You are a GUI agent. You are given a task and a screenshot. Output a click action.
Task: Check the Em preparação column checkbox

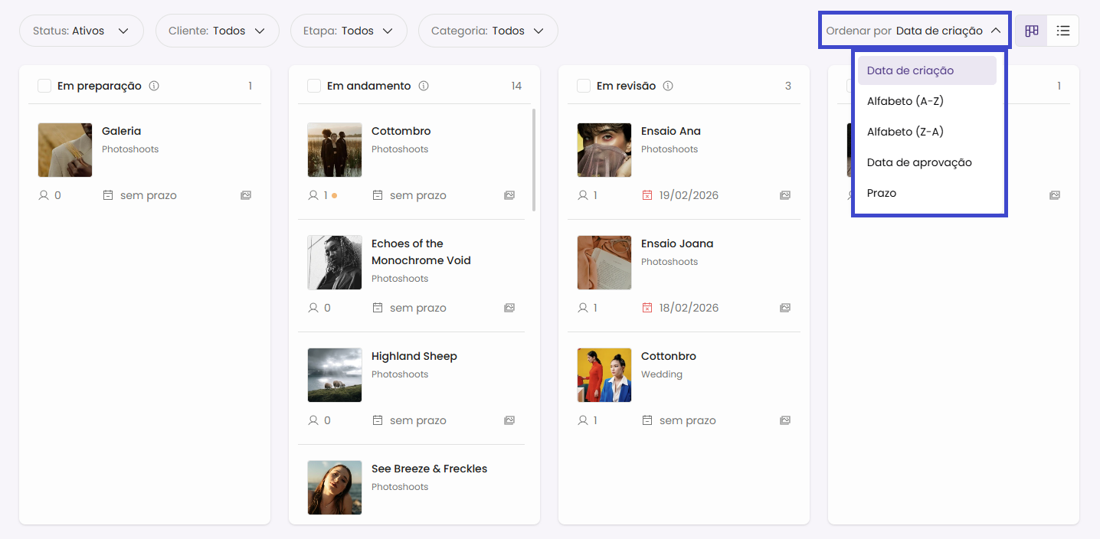(44, 86)
